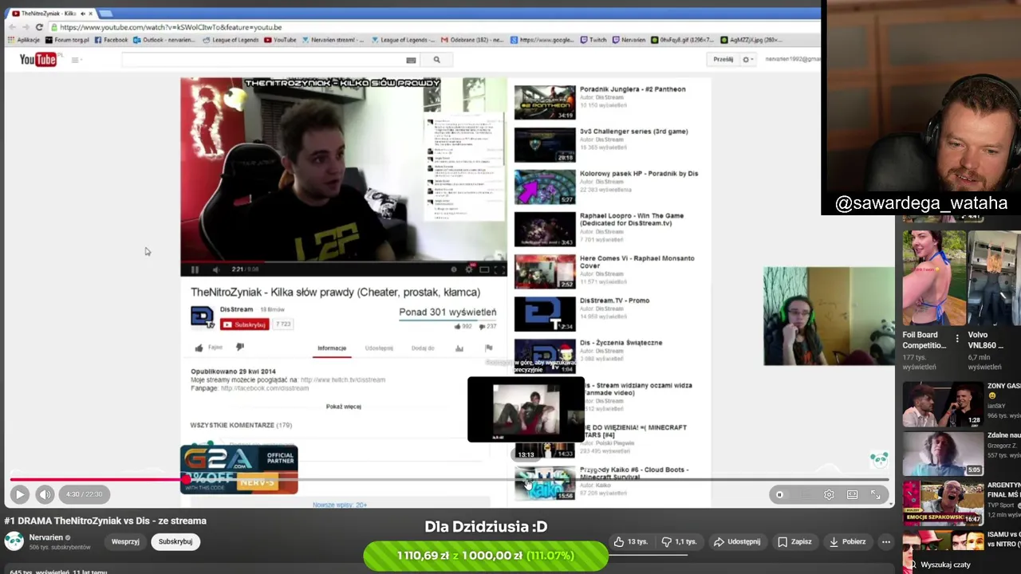
Task: Select the Informacje tab
Action: click(332, 348)
